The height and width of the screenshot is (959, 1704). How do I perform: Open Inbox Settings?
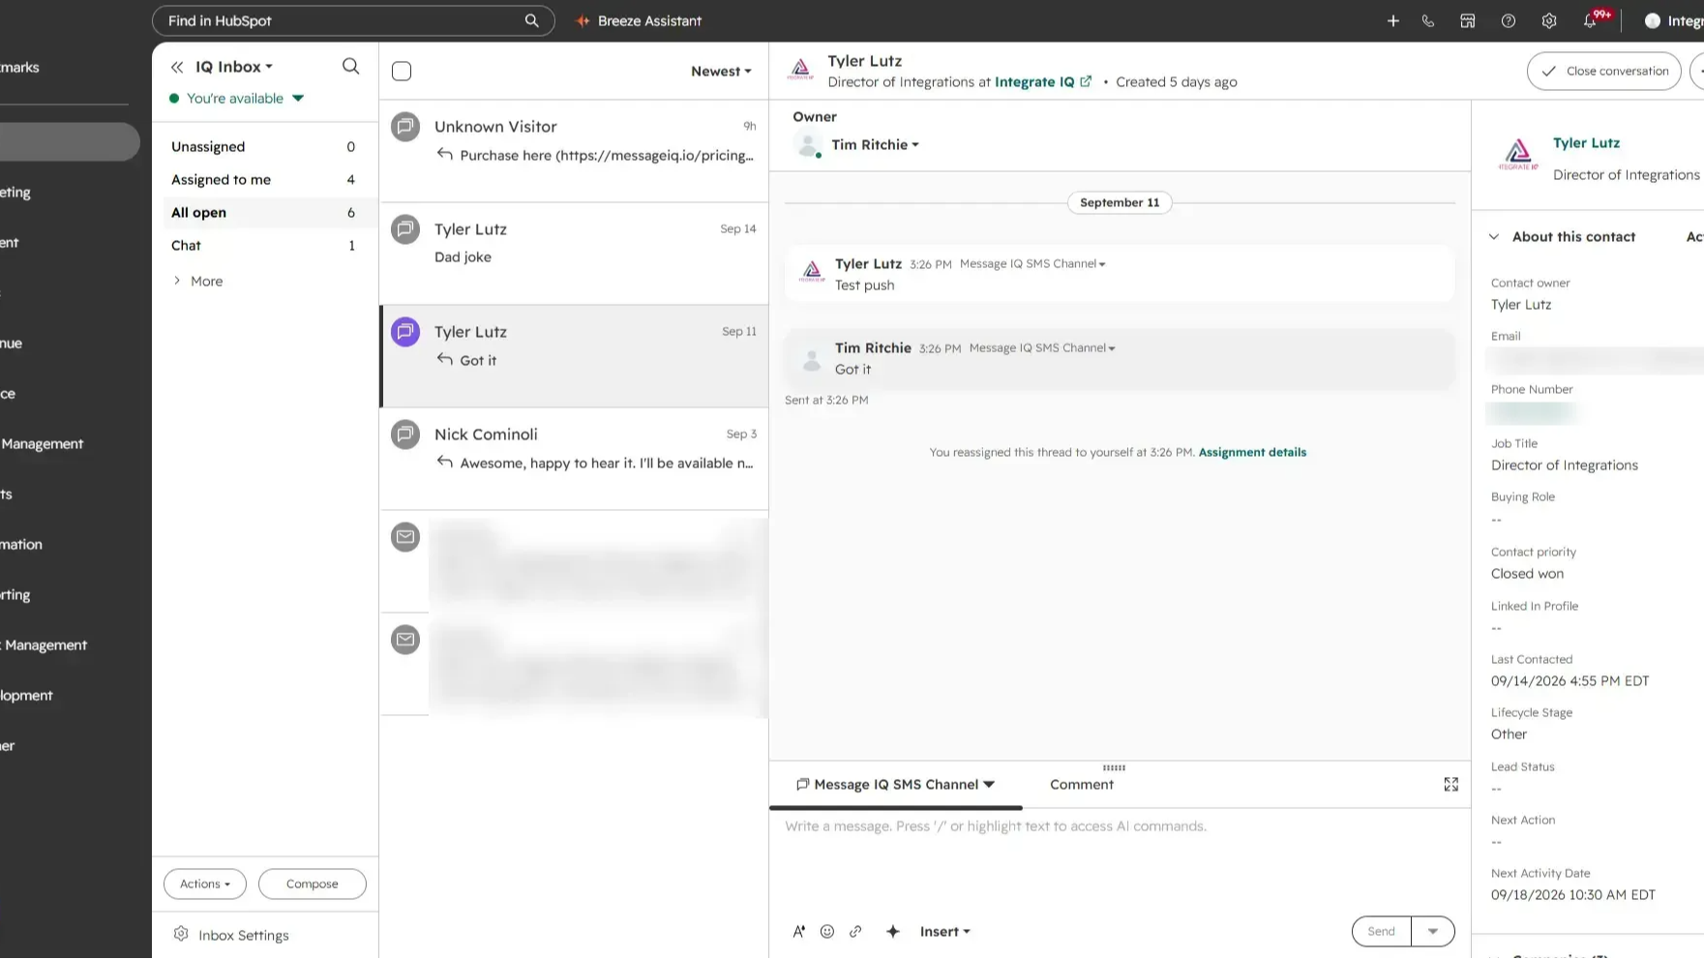(231, 935)
